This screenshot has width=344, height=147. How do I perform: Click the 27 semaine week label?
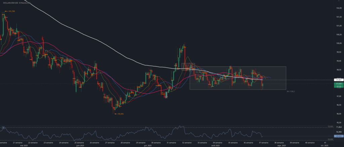coord(109,143)
